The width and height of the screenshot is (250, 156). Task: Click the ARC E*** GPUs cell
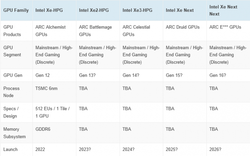click(225, 27)
